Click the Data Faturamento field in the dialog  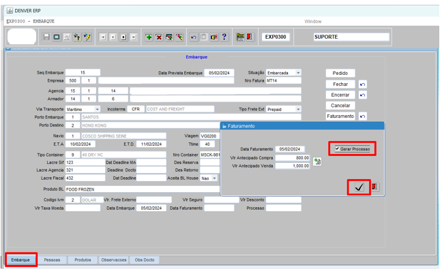tap(290, 149)
